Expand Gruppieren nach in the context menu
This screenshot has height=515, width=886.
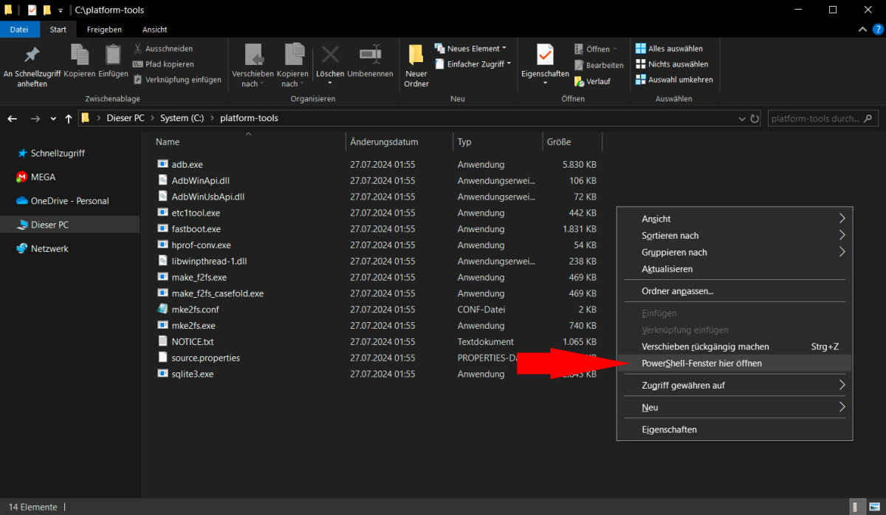tap(735, 253)
